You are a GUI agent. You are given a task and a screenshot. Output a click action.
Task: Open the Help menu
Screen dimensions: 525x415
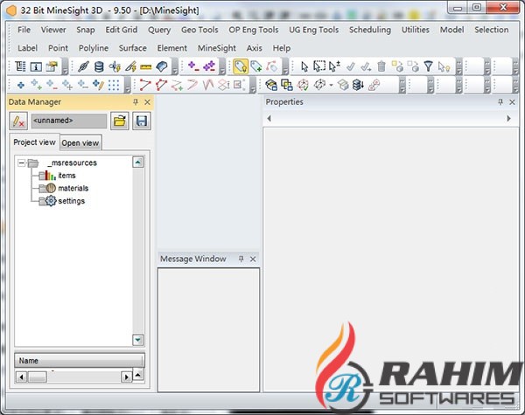coord(282,48)
